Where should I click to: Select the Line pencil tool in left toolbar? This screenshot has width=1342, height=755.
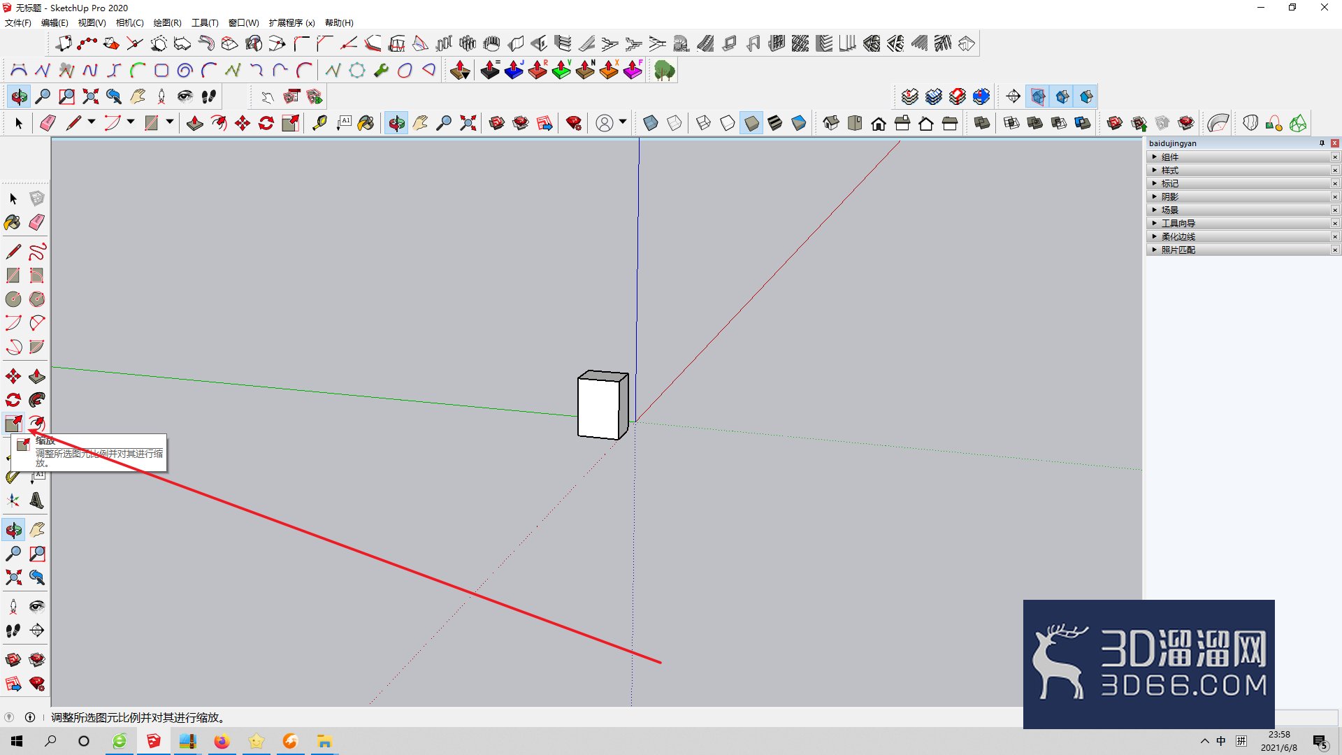point(13,252)
